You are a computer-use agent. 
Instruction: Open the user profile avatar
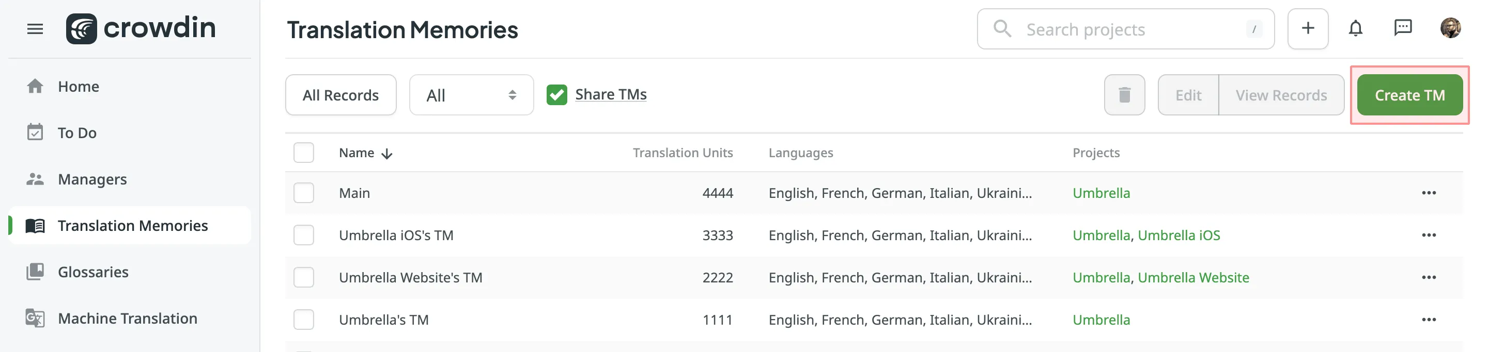click(1450, 28)
